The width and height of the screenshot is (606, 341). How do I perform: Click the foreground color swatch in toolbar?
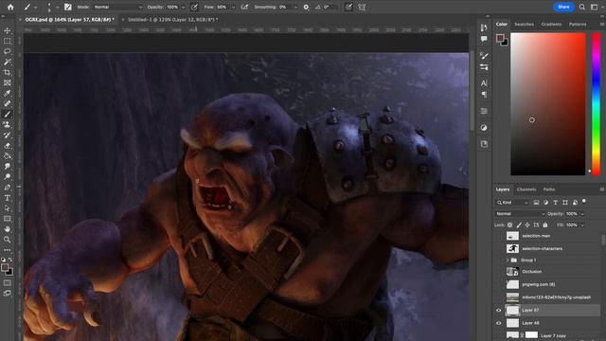(5, 267)
